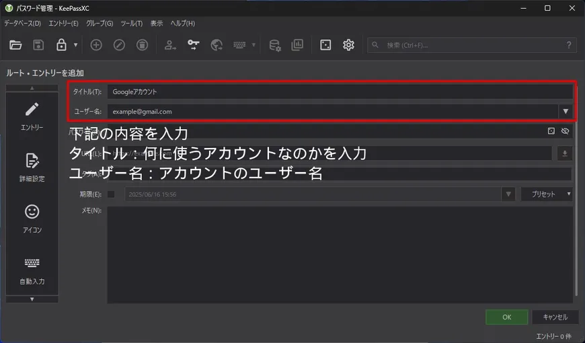Add new entry plus icon
Image resolution: width=585 pixels, height=343 pixels.
tap(96, 45)
